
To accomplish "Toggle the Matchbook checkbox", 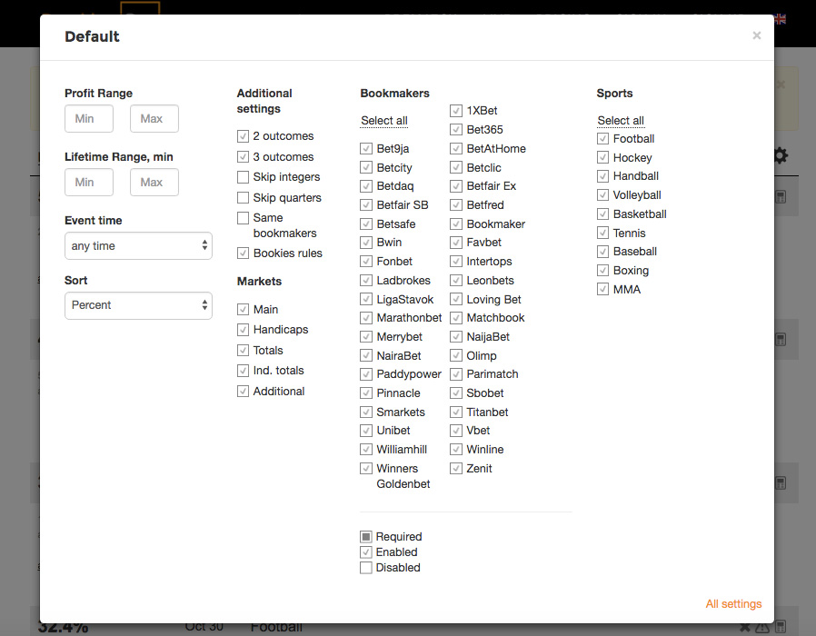I will [456, 318].
